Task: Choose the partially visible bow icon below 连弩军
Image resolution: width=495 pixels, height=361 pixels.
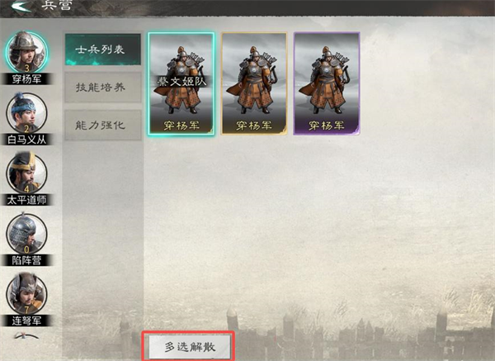Action: pos(26,335)
